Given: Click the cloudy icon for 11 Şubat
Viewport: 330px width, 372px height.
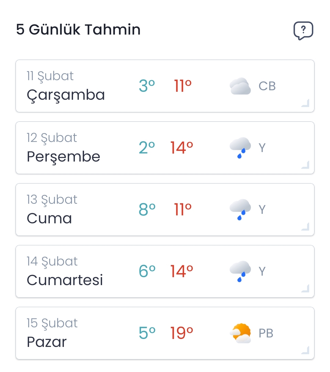Looking at the screenshot, I should coord(240,86).
